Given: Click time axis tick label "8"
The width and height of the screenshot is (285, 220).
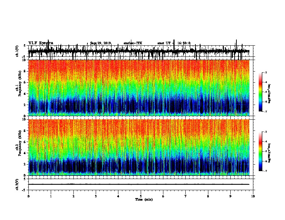Looking at the screenshot, I should pos(208,196).
